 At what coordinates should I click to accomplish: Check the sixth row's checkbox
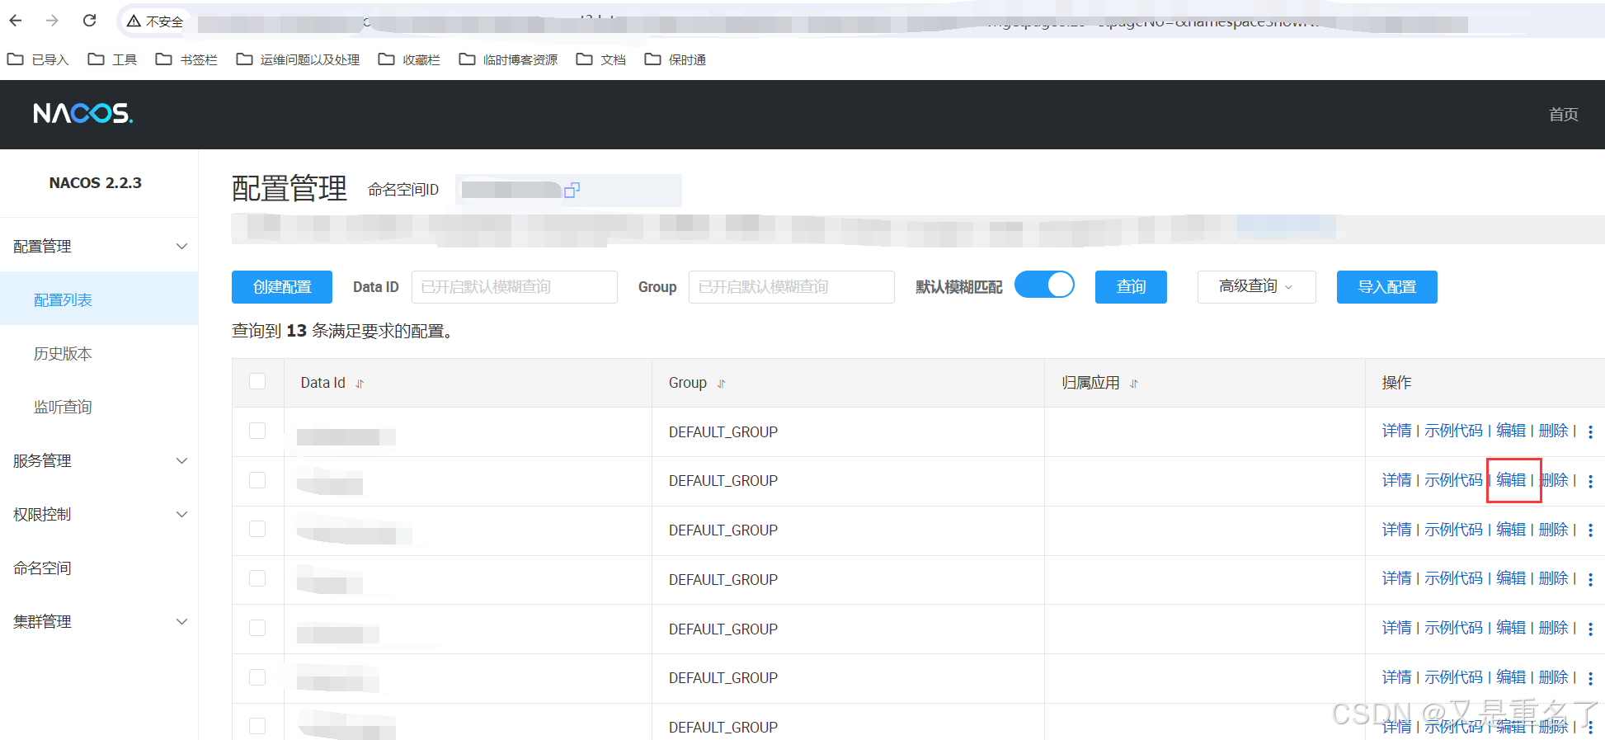coord(257,677)
